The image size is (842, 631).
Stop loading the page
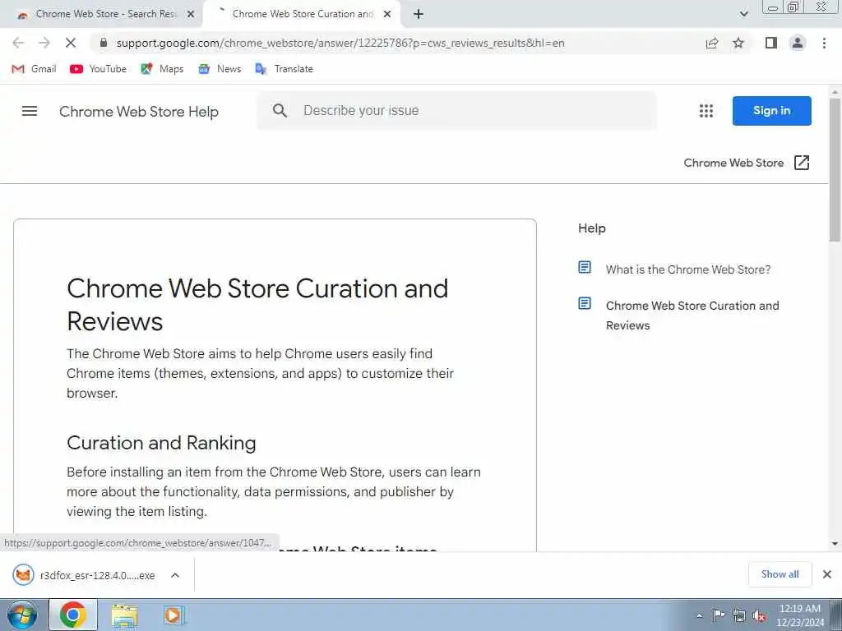coord(71,43)
